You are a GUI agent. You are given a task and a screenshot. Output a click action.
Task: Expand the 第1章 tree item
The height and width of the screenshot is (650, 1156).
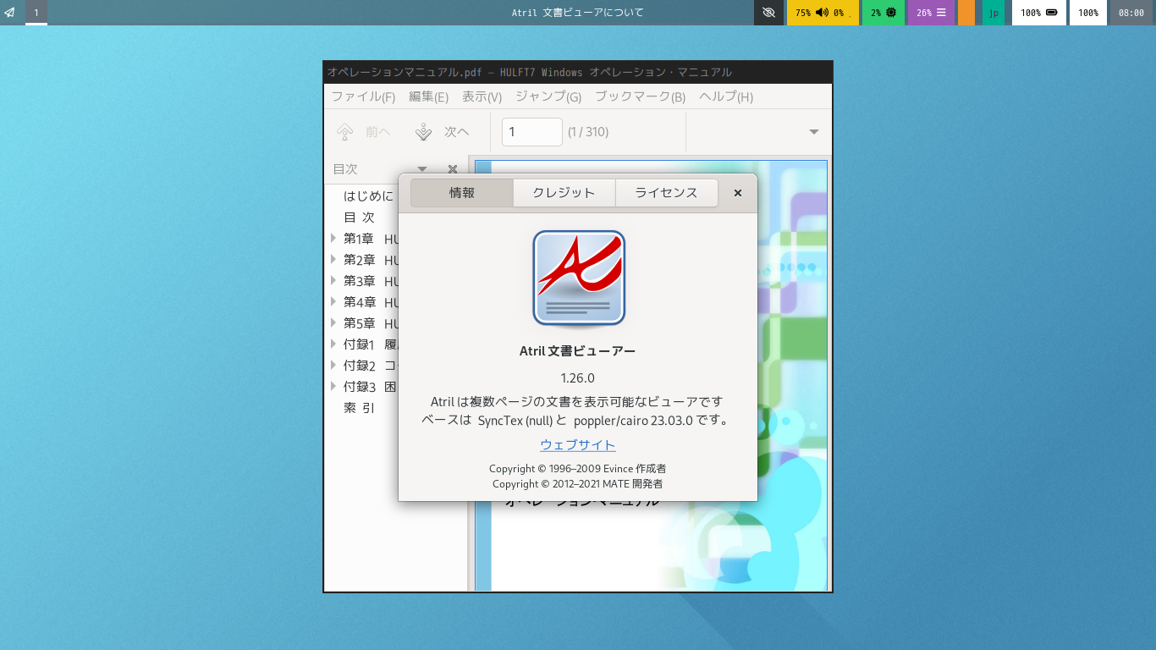click(333, 239)
